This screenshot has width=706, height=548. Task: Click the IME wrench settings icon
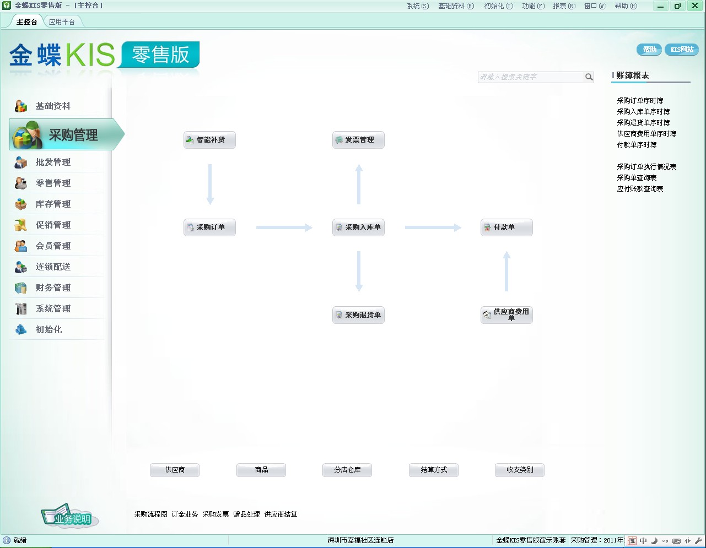pyautogui.click(x=698, y=541)
